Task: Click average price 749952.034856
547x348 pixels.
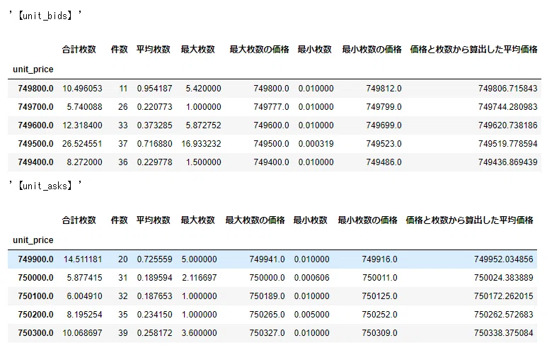Action: [504, 259]
